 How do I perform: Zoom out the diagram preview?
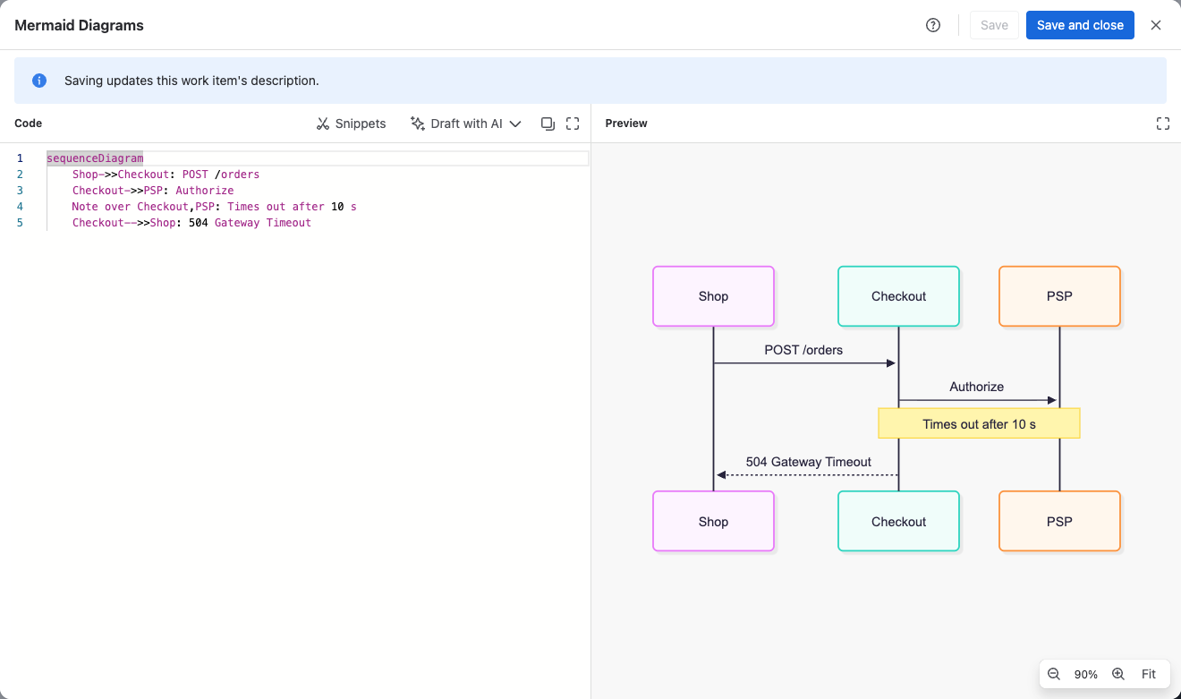[1054, 674]
